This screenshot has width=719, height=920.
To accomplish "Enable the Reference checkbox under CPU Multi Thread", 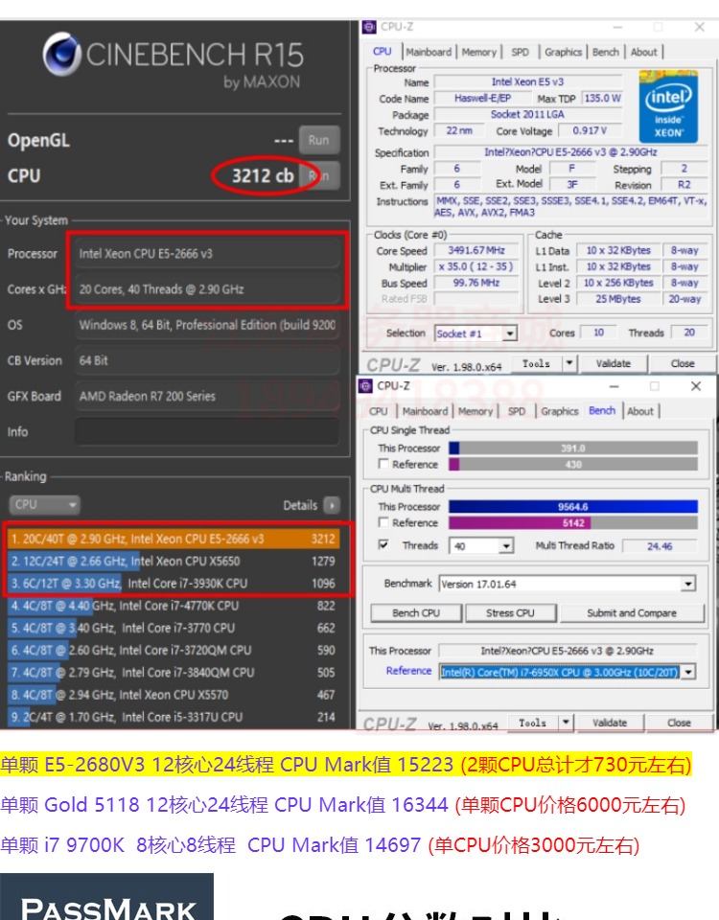I will [x=383, y=523].
